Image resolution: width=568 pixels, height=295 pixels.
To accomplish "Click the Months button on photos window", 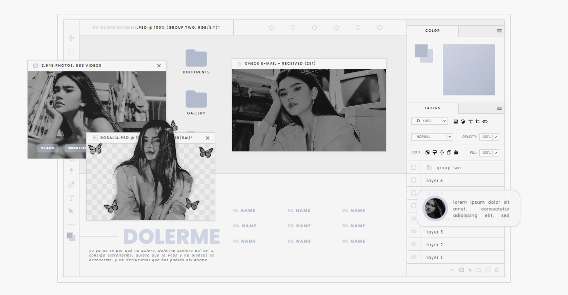I will coord(76,148).
